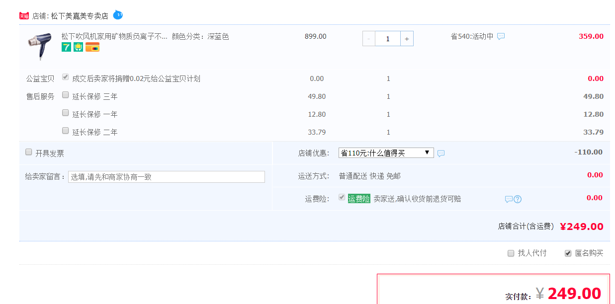Check 延长保修 一年 warranty option
The image size is (615, 304).
65,113
